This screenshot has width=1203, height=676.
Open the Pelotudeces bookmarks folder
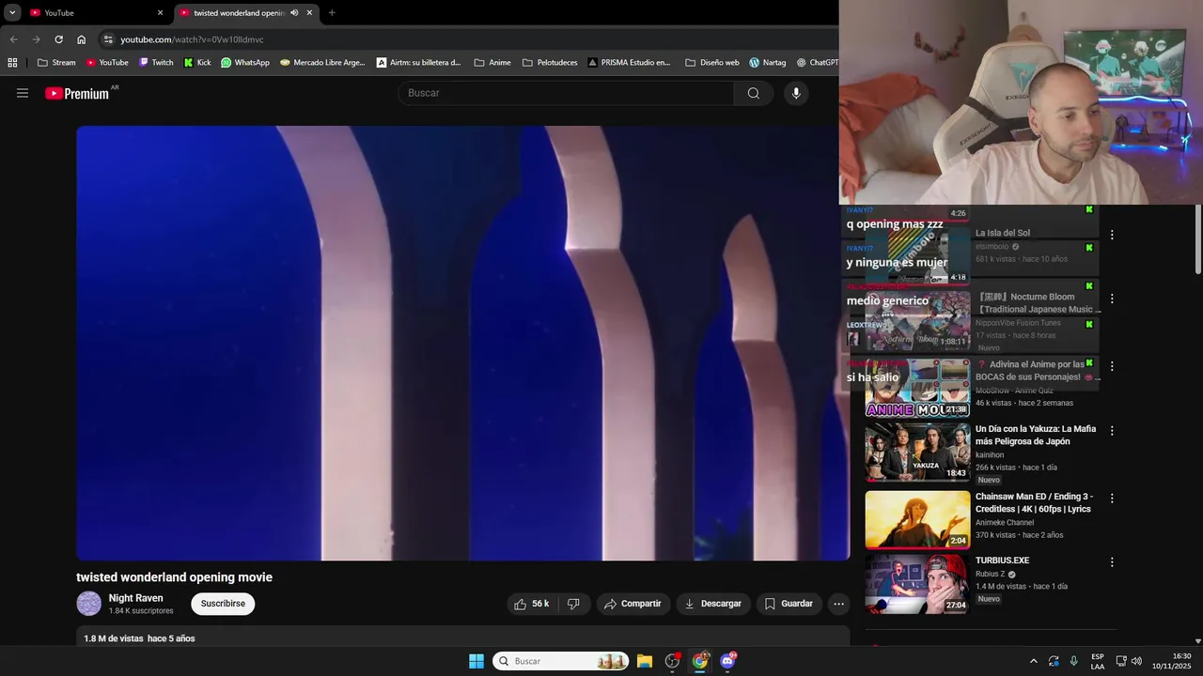tap(550, 63)
